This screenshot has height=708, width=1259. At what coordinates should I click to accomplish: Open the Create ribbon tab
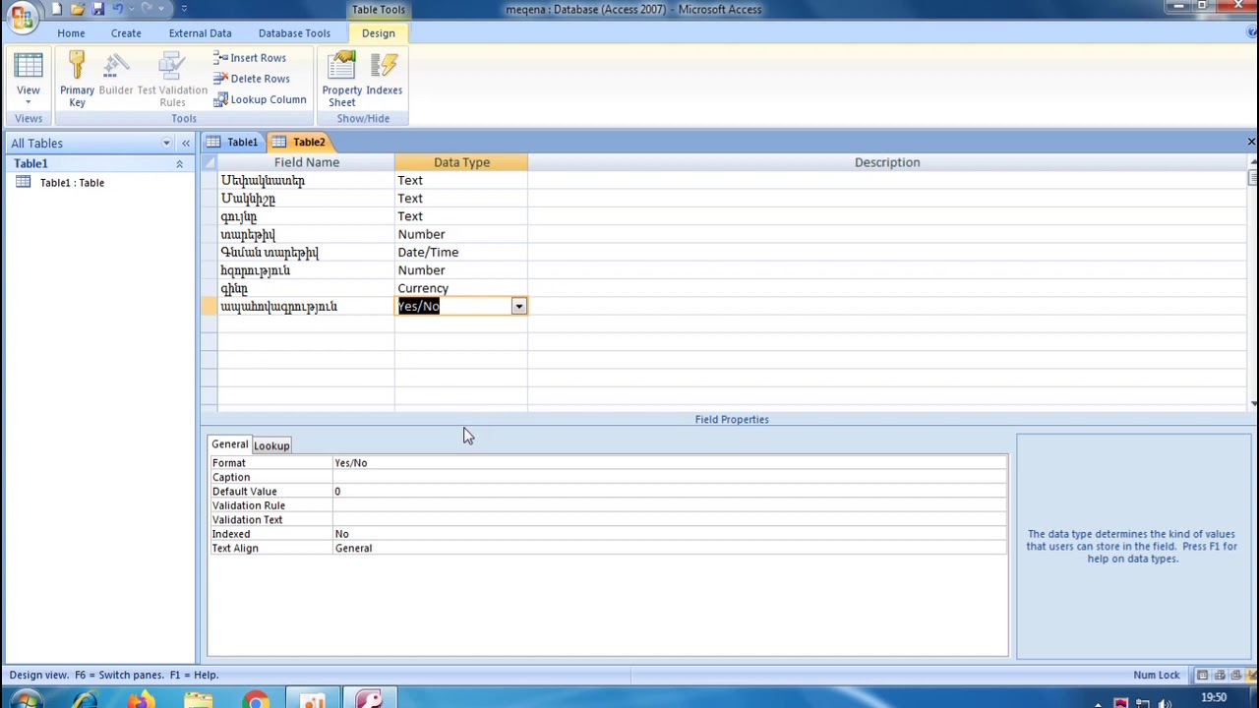pos(126,33)
